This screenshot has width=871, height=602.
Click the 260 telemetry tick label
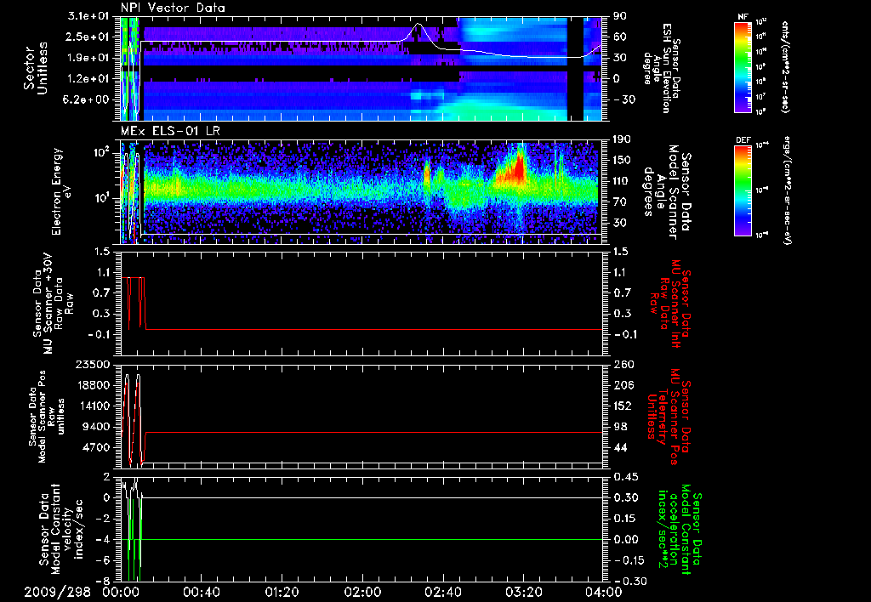622,365
